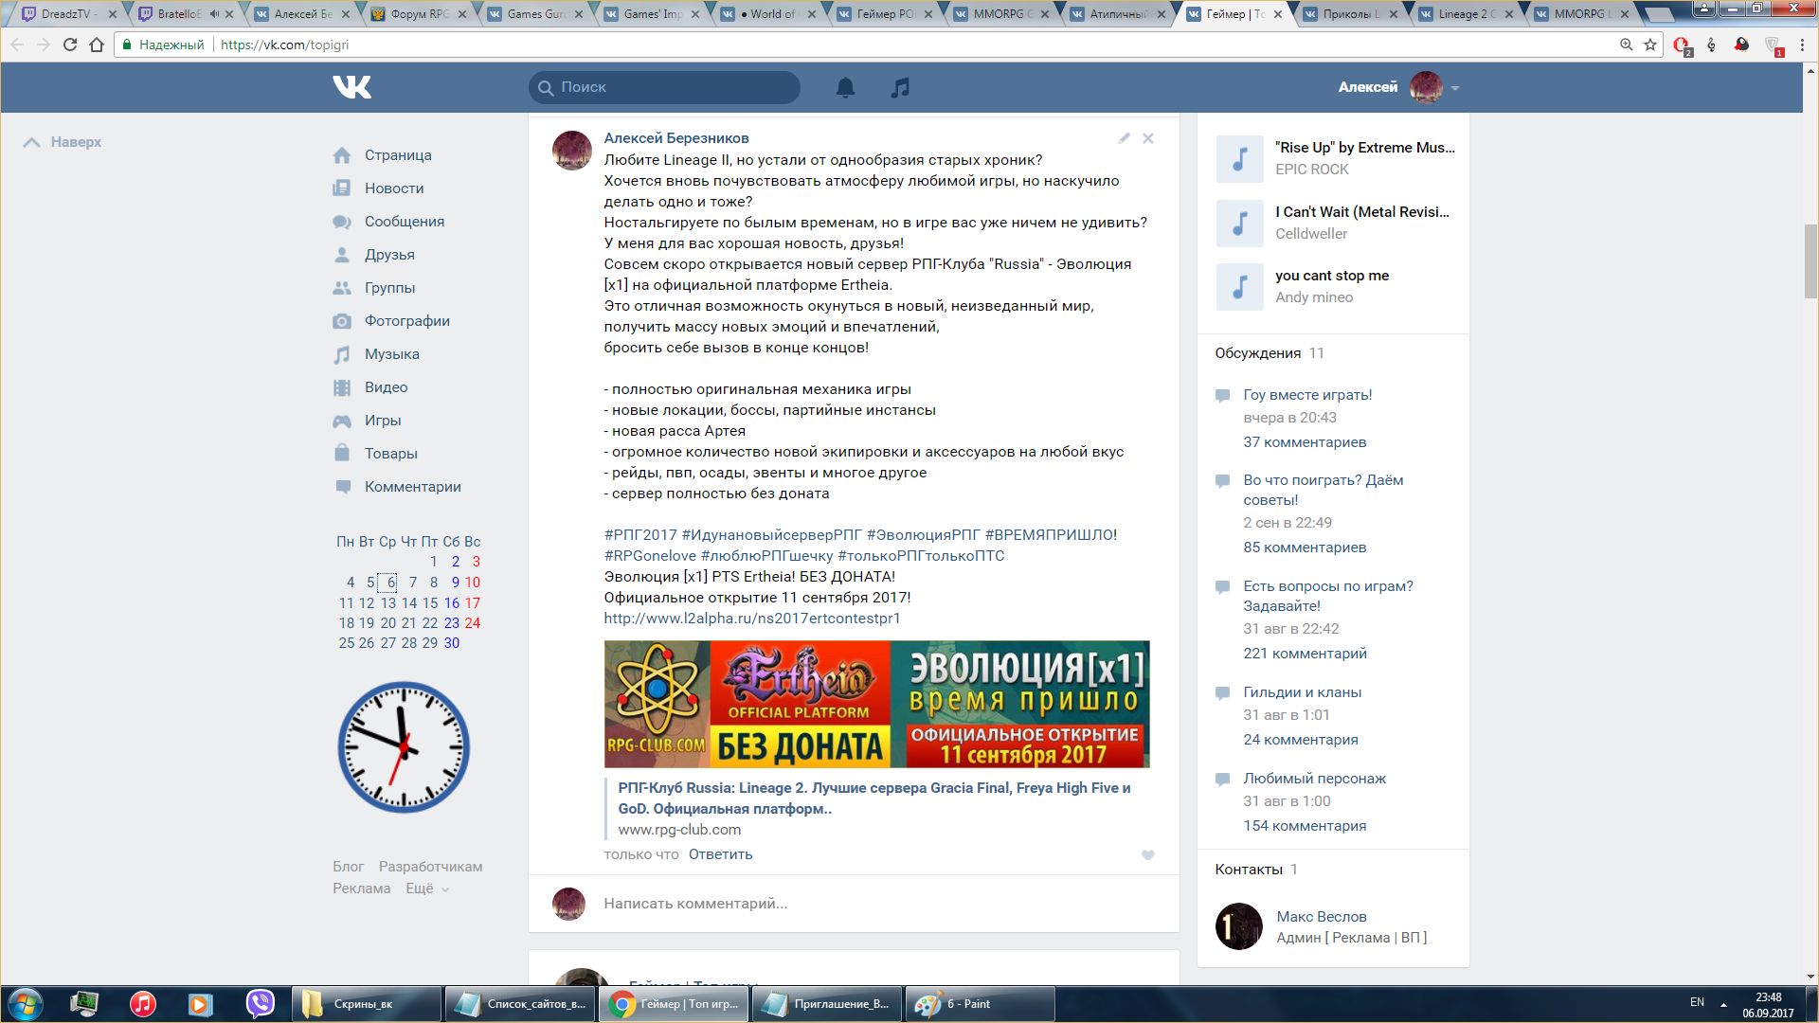Click the address bar URL vk.com/topigri
This screenshot has height=1023, width=1819.
pyautogui.click(x=284, y=45)
